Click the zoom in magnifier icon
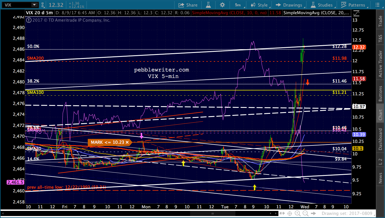The height and width of the screenshot is (218, 385). [298, 213]
